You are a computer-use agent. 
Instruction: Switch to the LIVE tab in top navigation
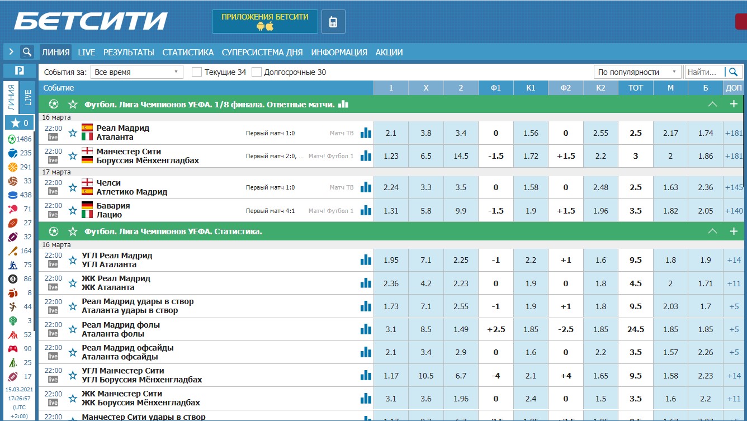coord(87,52)
